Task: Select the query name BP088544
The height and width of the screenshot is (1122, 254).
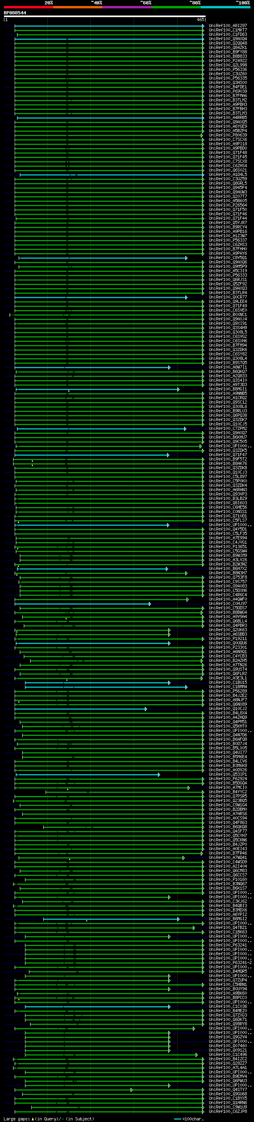Action: tap(15, 13)
